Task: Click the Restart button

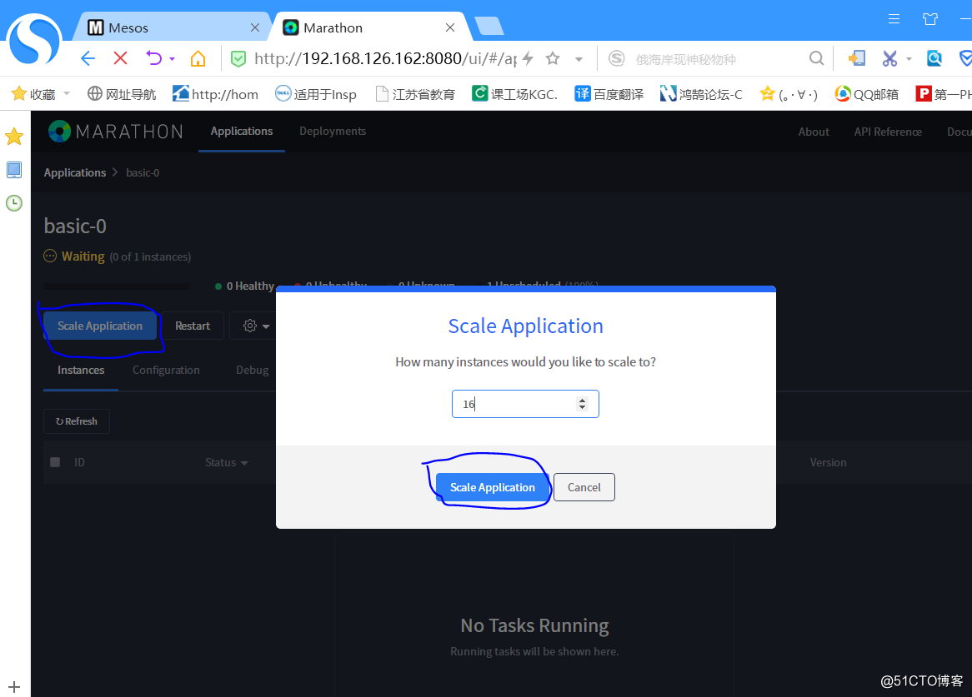Action: [x=193, y=326]
